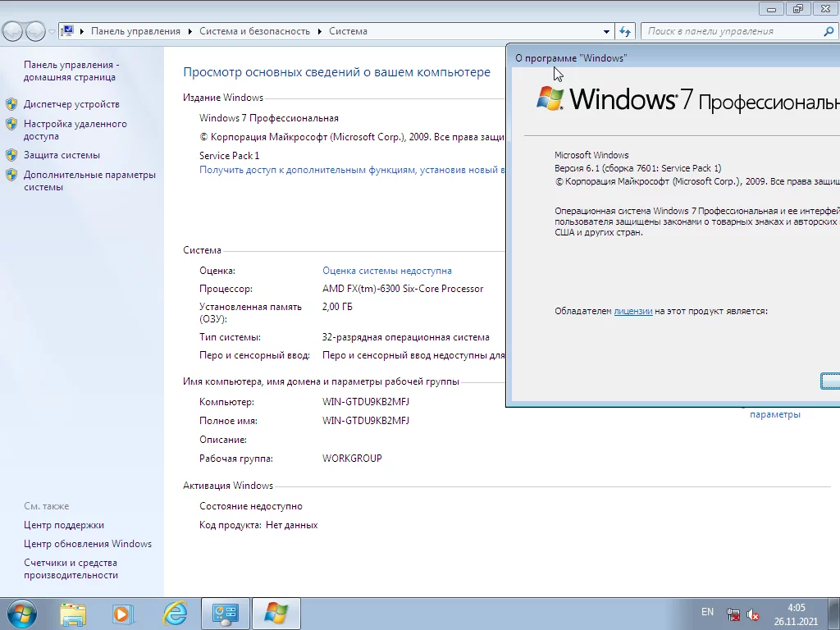The height and width of the screenshot is (630, 840).
Task: Expand arrow after 'Панель управления' breadcrumb
Action: coord(190,32)
